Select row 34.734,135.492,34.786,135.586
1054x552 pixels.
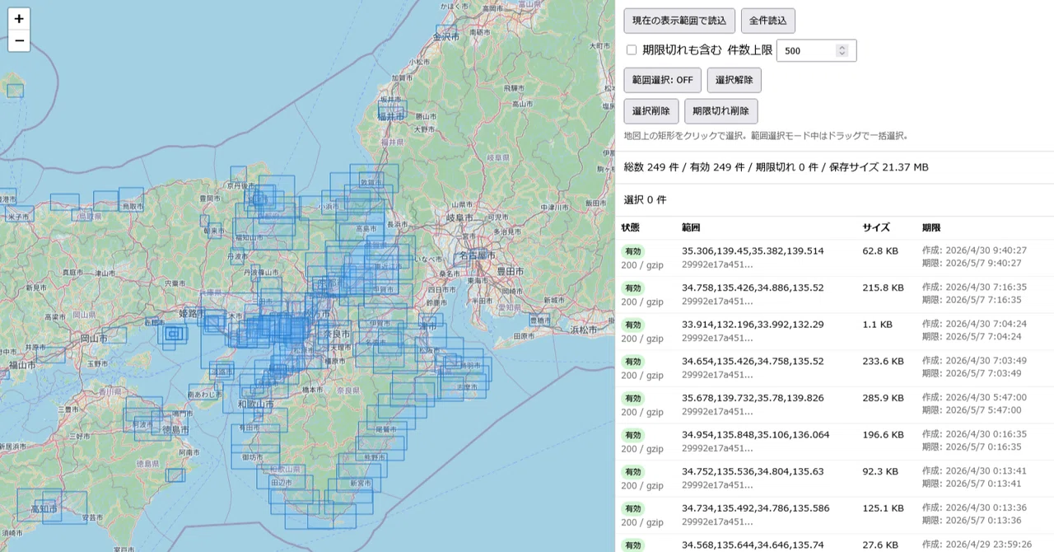(834, 515)
